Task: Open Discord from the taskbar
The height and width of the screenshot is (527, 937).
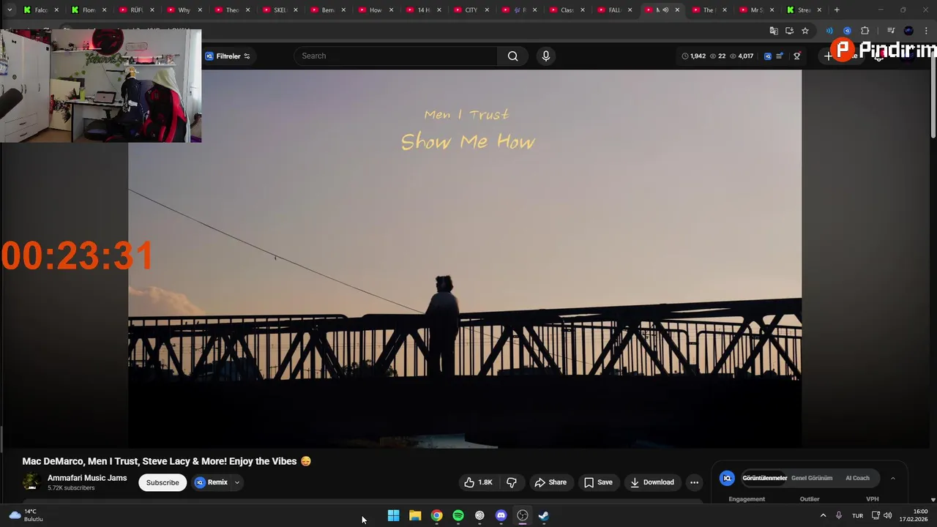Action: (501, 516)
